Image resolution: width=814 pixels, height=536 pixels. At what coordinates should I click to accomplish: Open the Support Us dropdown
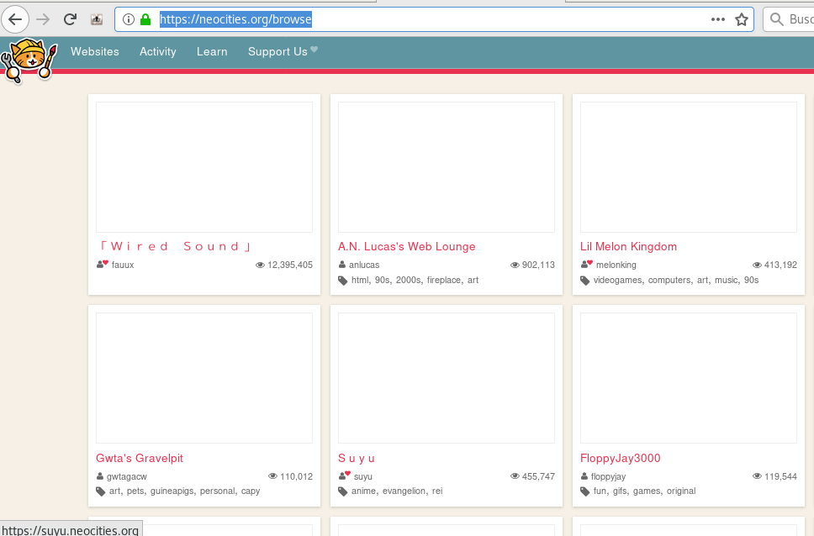(278, 51)
